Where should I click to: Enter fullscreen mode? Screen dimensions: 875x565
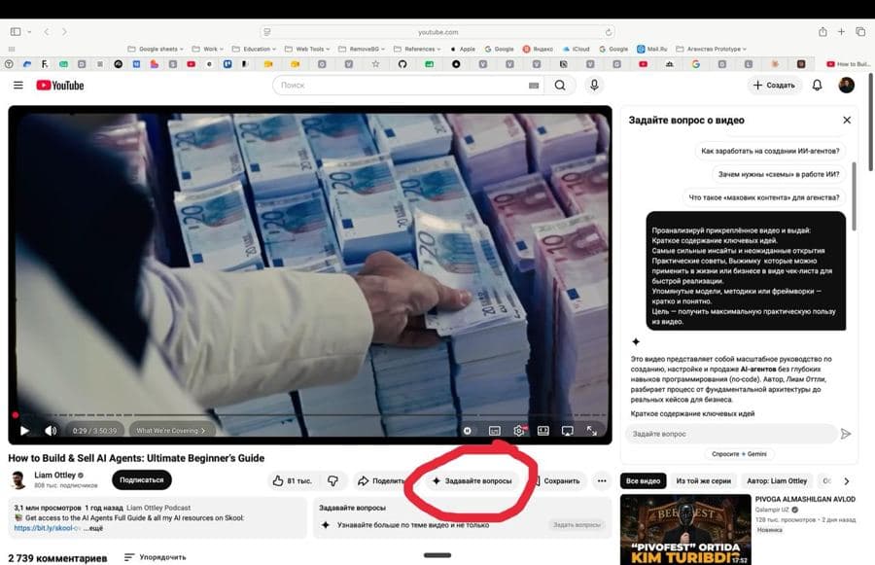click(591, 431)
